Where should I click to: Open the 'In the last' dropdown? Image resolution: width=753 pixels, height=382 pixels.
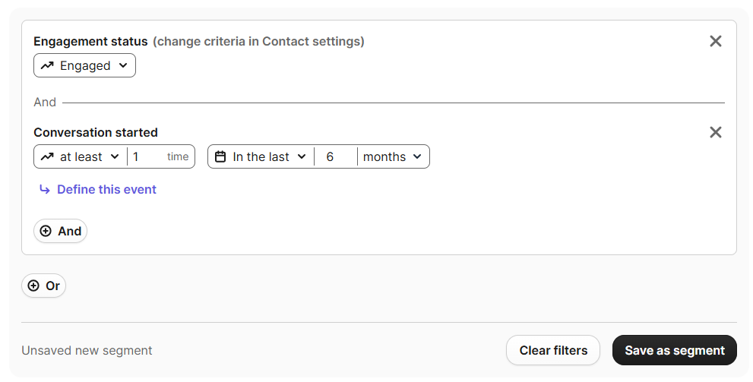261,157
